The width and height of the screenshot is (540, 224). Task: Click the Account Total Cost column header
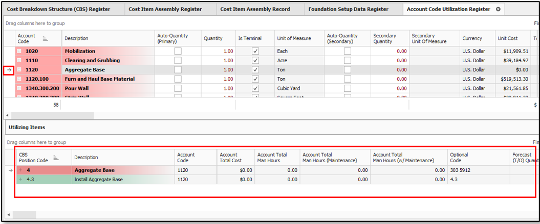232,158
